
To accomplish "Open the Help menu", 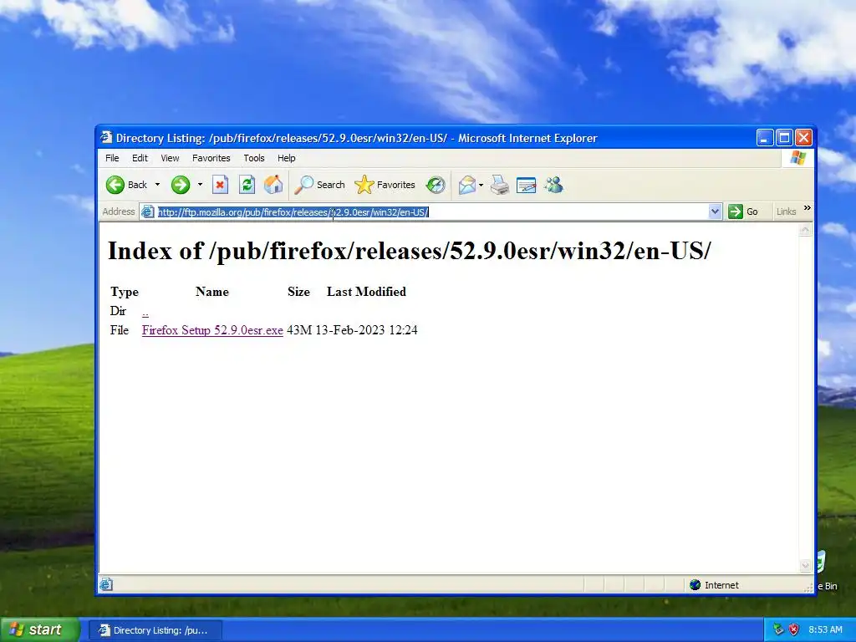I will [286, 158].
